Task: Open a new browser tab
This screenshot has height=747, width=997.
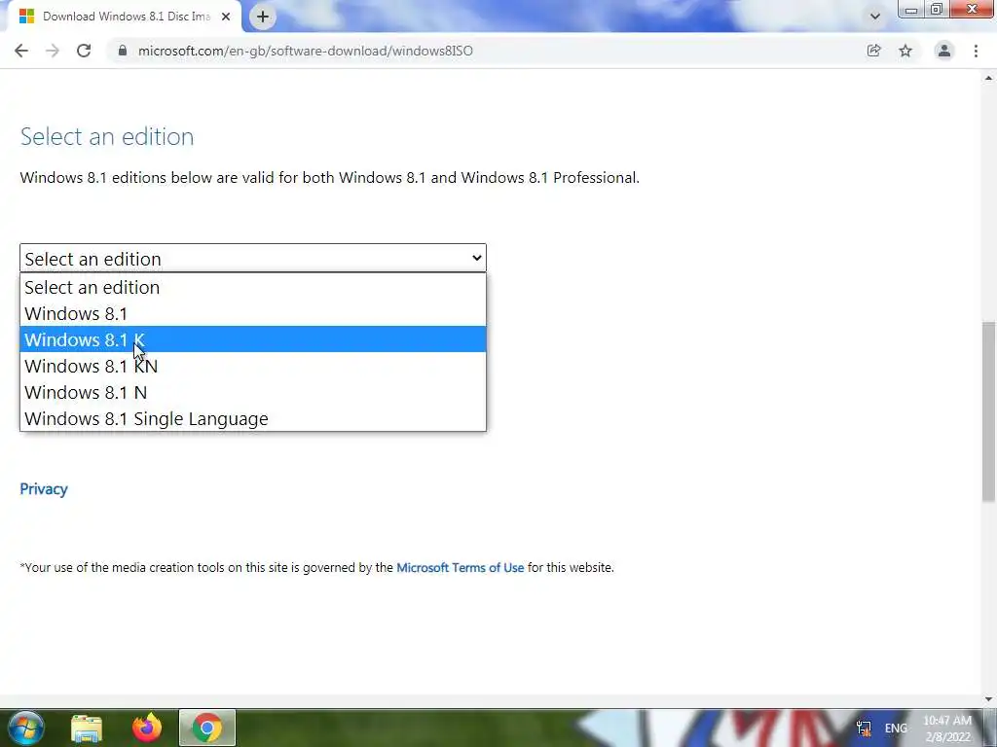Action: (263, 17)
